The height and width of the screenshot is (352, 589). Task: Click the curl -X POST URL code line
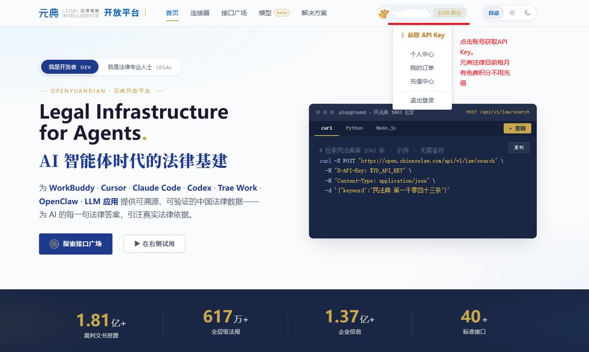point(411,161)
